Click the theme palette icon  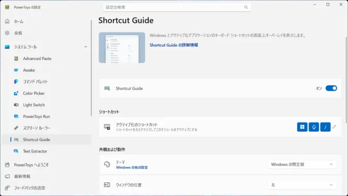107,164
